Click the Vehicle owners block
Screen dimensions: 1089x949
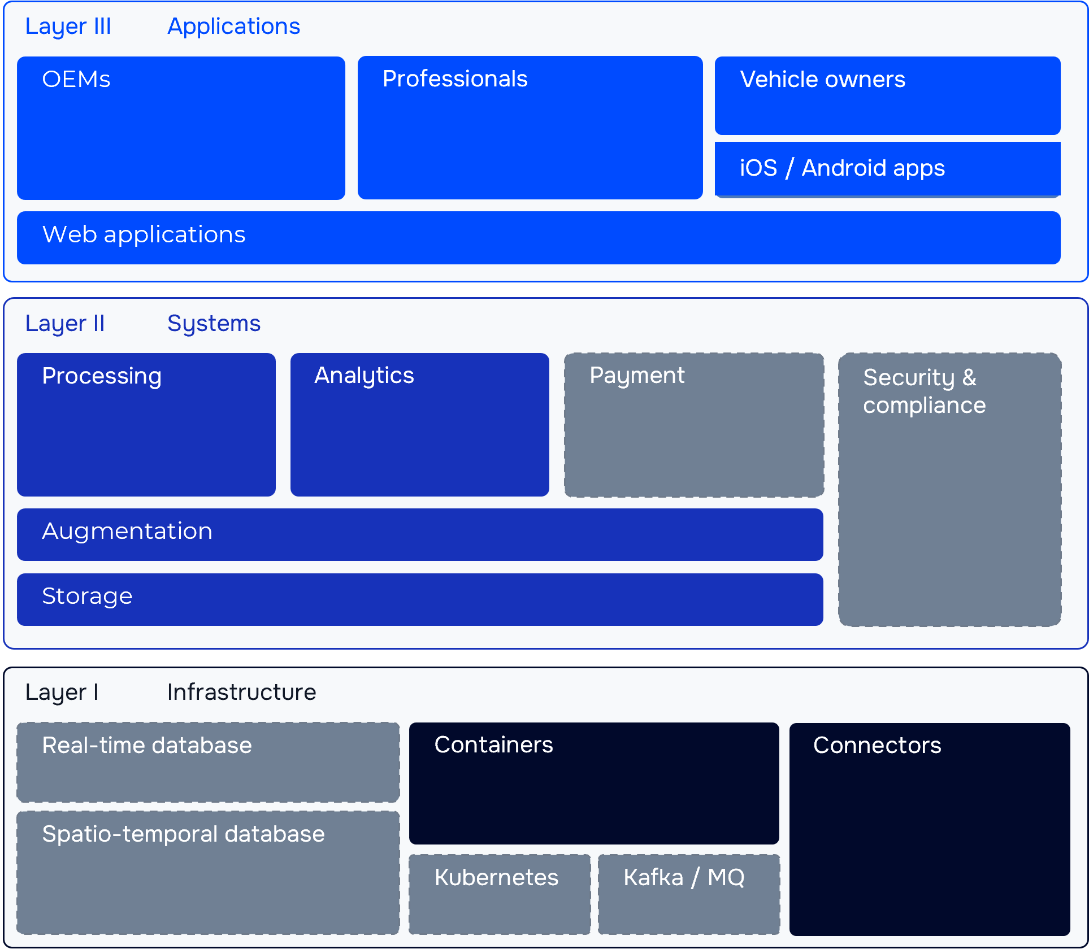[x=887, y=95]
